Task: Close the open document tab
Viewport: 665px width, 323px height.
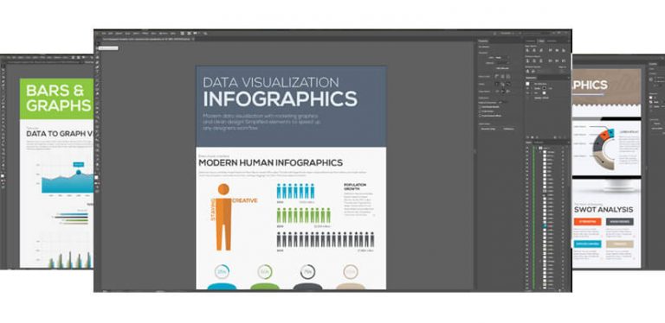Action: click(193, 40)
